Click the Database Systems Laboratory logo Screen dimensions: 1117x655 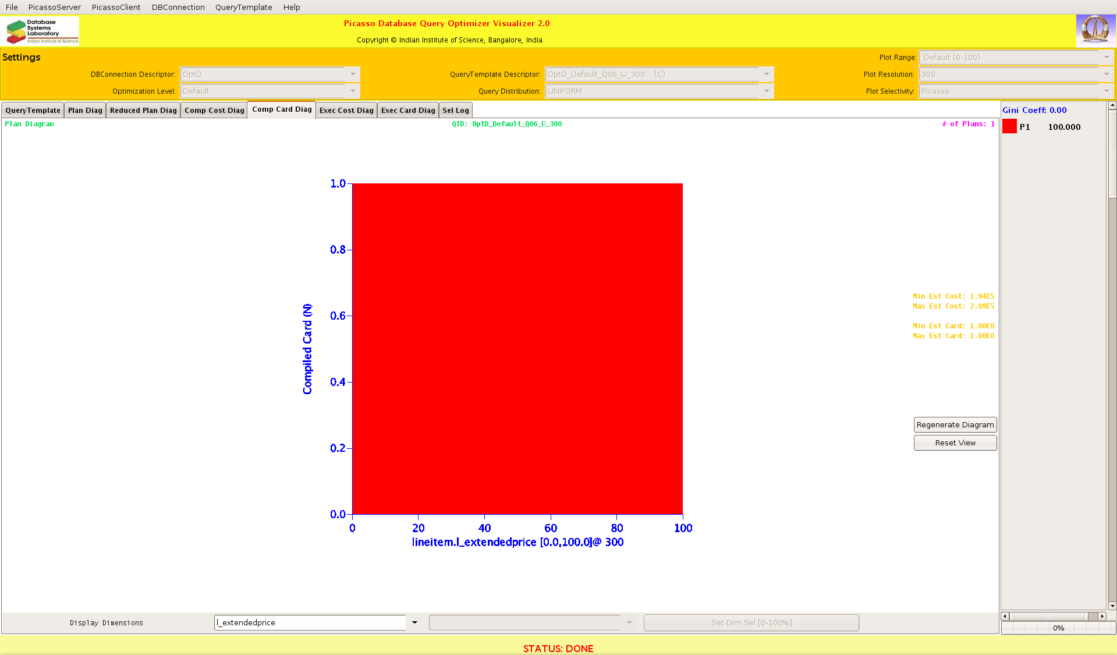point(41,31)
